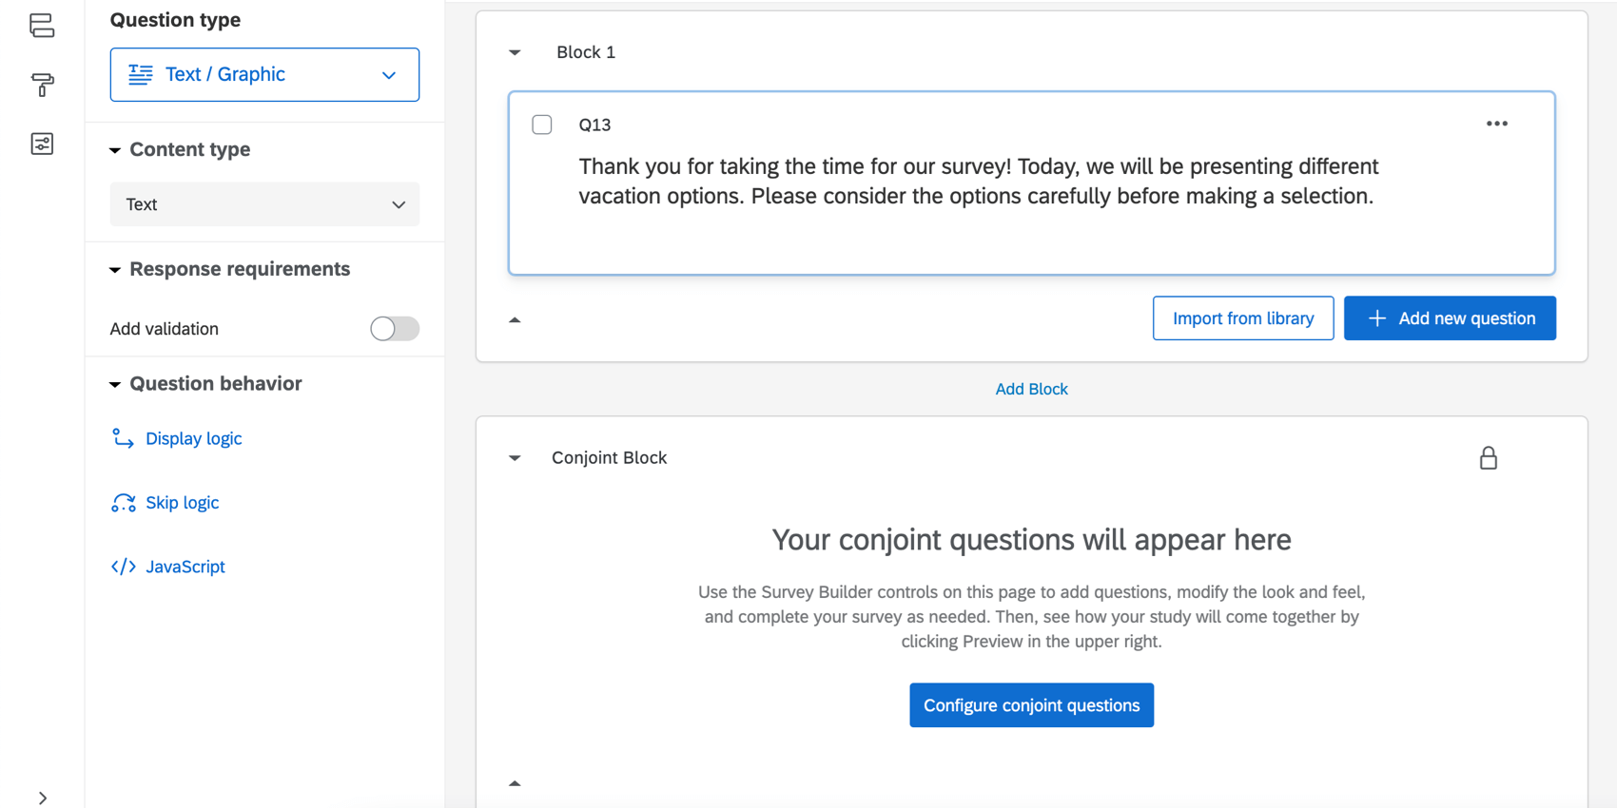Click Import from library button
Image resolution: width=1617 pixels, height=808 pixels.
coord(1242,318)
